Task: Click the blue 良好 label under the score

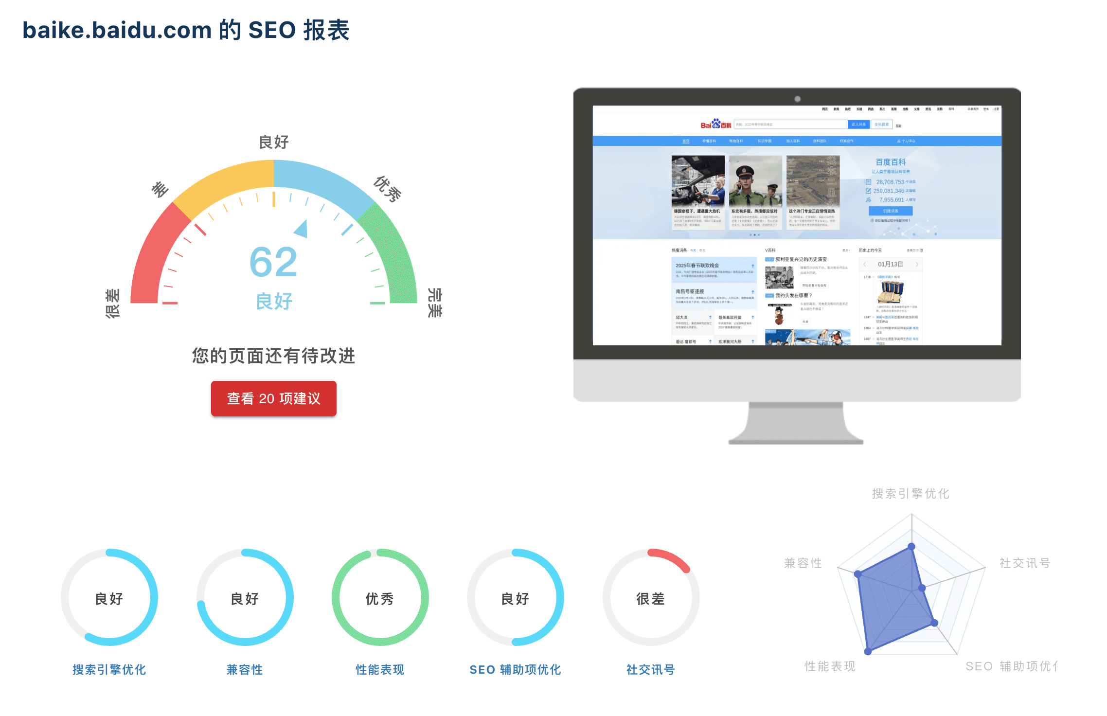Action: click(274, 301)
